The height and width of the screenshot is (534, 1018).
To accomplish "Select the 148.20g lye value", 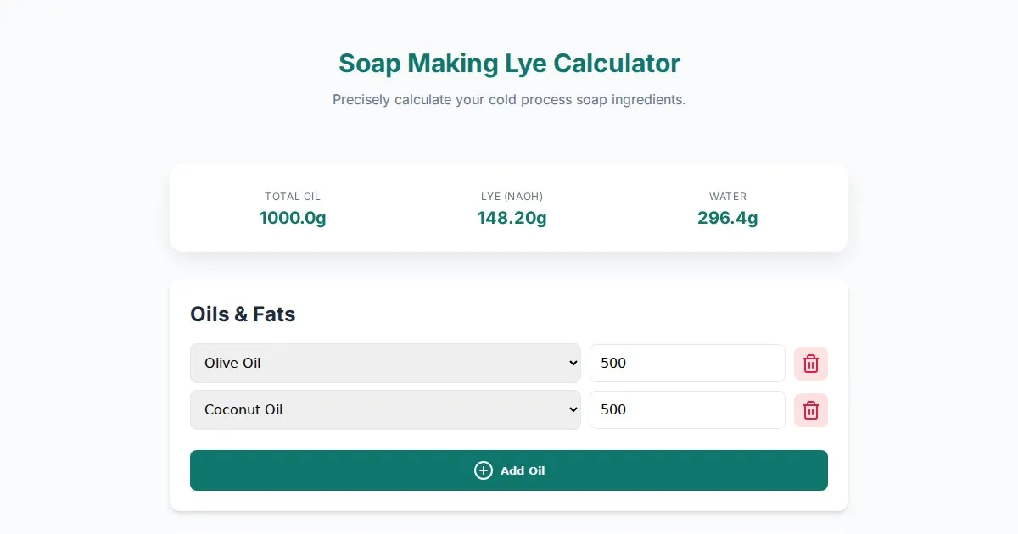I will pyautogui.click(x=512, y=218).
